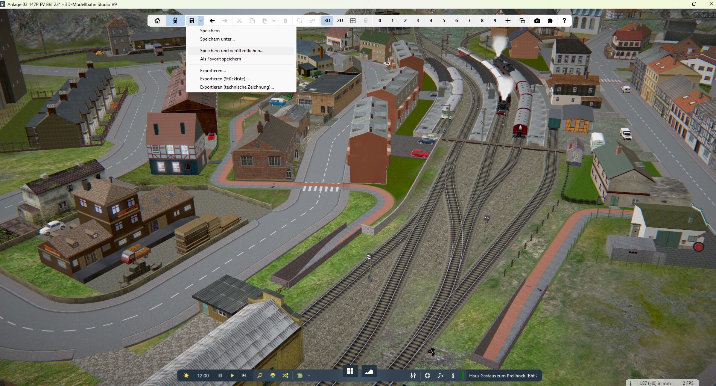Select camera position 5
The width and height of the screenshot is (716, 386).
pos(444,21)
